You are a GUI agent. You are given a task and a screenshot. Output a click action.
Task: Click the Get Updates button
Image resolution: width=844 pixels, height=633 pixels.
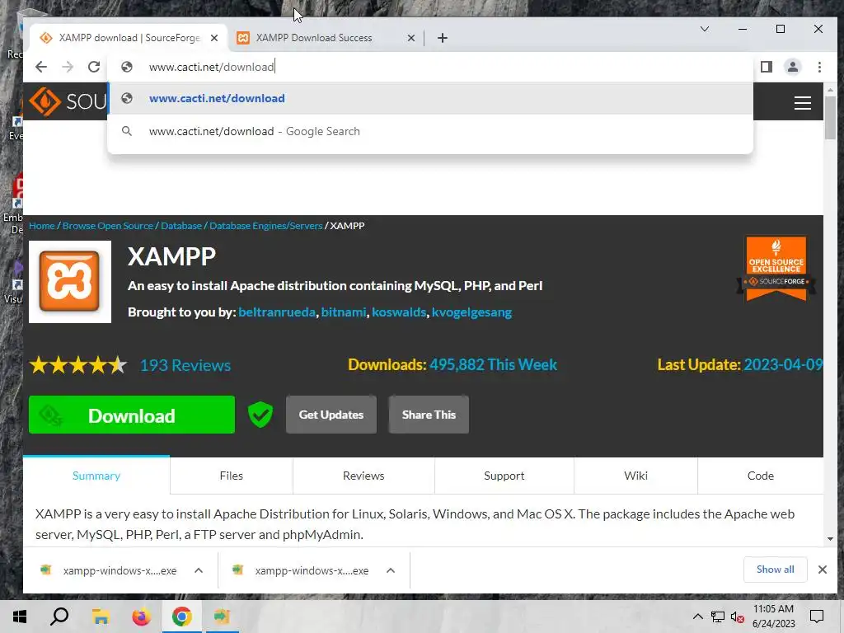[331, 415]
